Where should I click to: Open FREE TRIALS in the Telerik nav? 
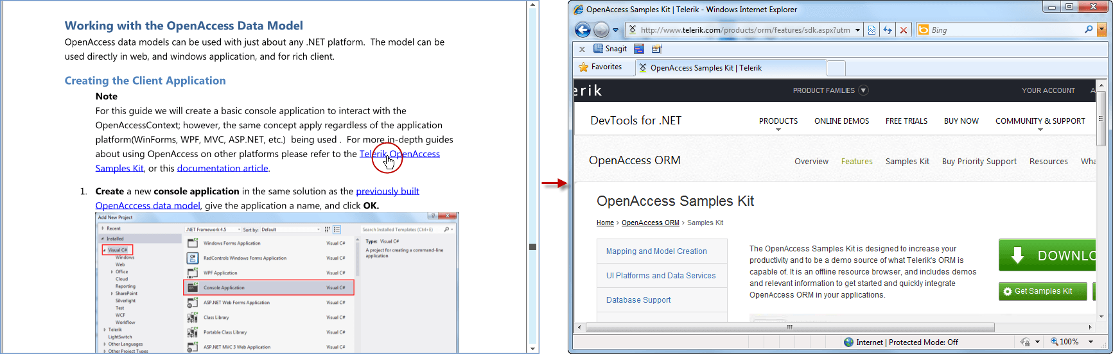[906, 121]
